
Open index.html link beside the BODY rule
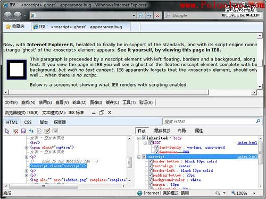pyautogui.click(x=247, y=143)
